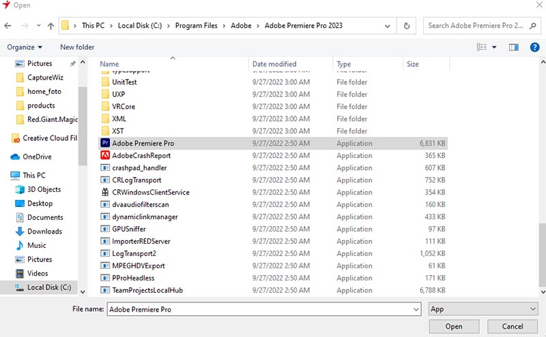Click the Open button
546x337 pixels.
pyautogui.click(x=454, y=326)
